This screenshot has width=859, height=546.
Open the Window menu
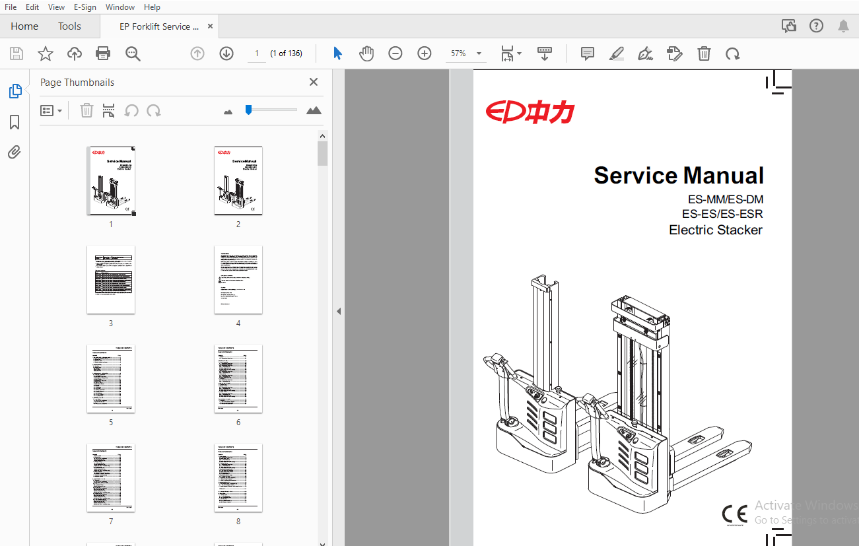(x=120, y=7)
